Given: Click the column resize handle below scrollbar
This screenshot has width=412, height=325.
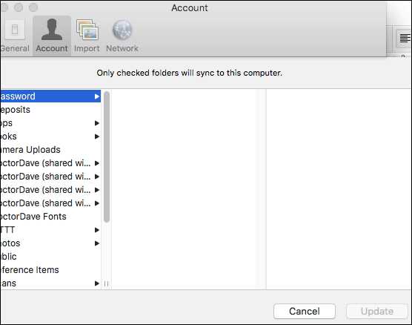Looking at the screenshot, I should coord(107,283).
